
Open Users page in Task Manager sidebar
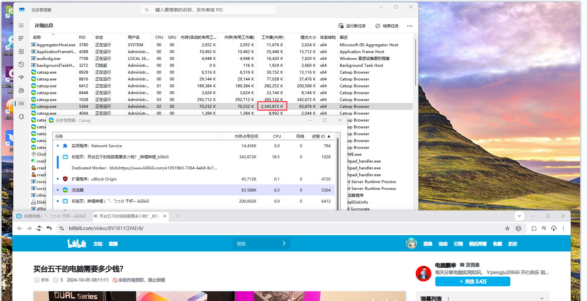coord(21,91)
